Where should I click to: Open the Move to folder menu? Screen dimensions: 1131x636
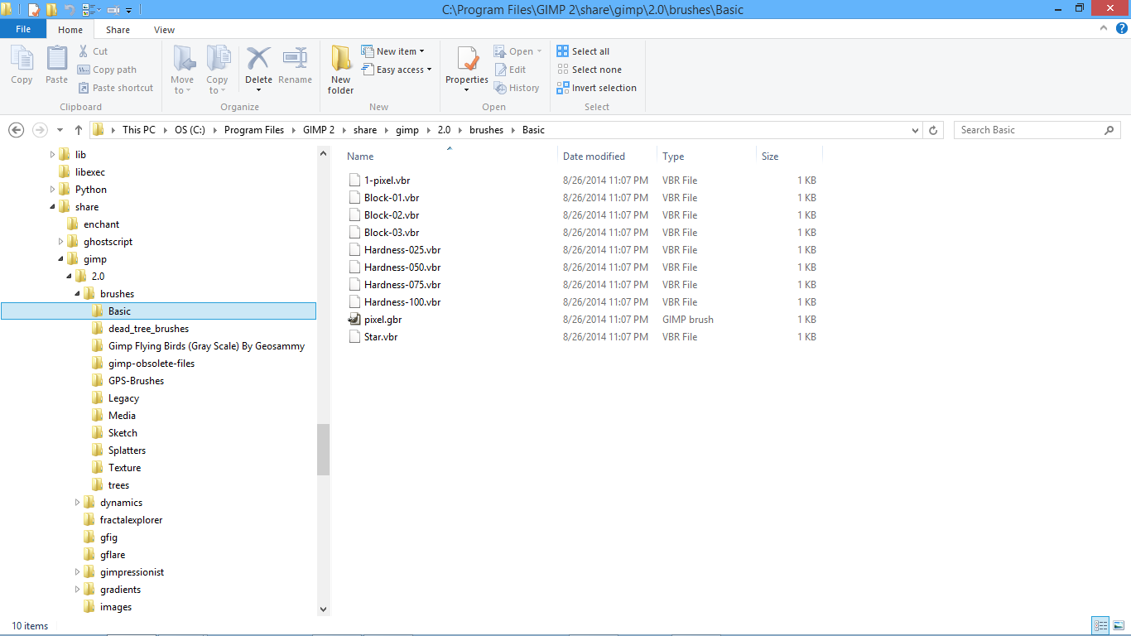(182, 70)
